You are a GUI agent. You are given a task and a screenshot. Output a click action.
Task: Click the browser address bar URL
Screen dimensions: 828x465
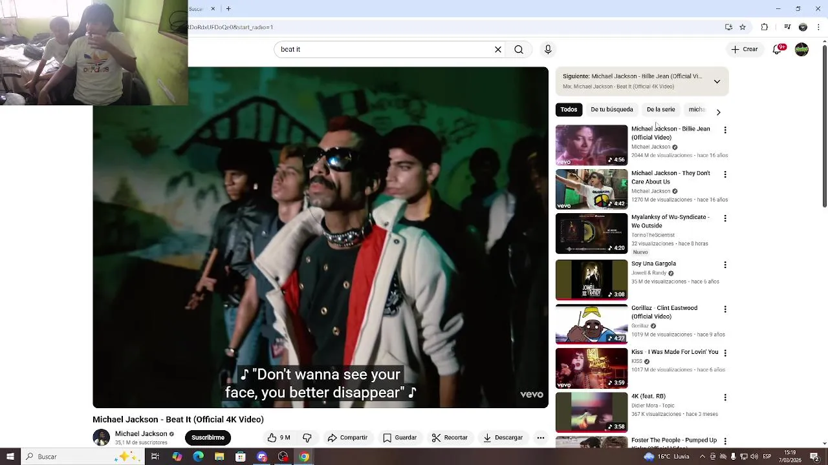[x=230, y=27]
